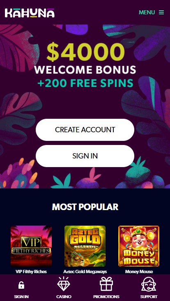Click the Kahuna logo
This screenshot has width=170, height=301.
point(30,13)
